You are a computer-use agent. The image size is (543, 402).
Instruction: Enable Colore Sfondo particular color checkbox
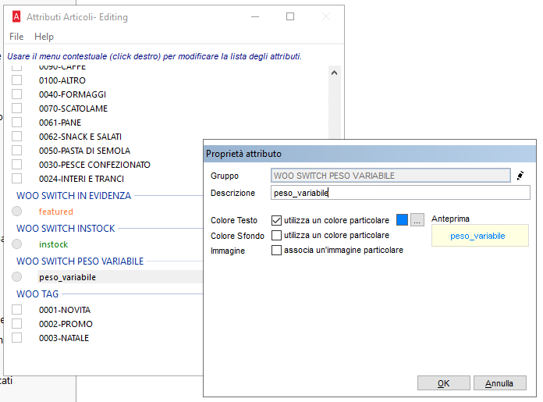click(276, 236)
